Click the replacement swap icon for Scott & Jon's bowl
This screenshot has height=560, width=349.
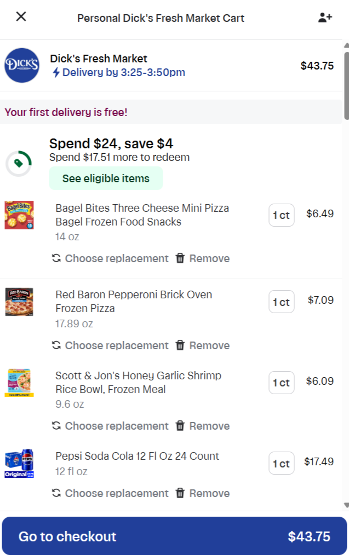(x=56, y=426)
